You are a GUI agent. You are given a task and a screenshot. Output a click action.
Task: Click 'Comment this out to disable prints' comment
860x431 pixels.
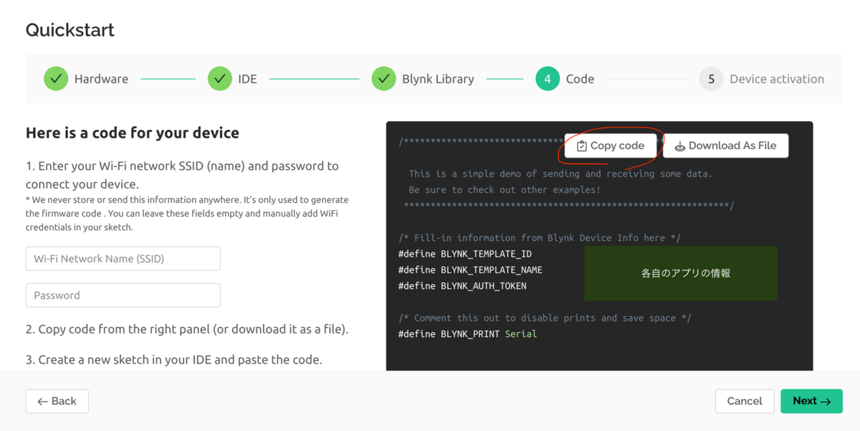(x=545, y=318)
